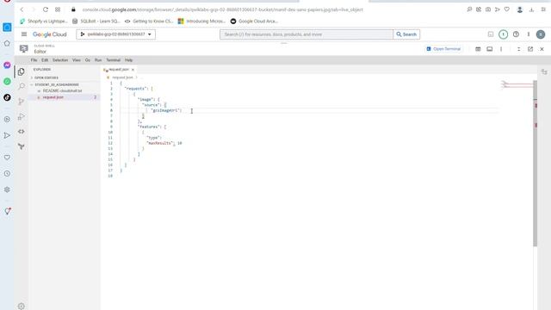The image size is (551, 310).
Task: Click the Cloud Shell web preview icon
Action: 490,49
